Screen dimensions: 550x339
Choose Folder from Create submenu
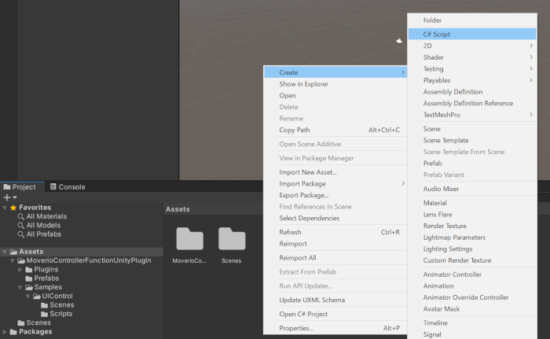click(x=472, y=20)
